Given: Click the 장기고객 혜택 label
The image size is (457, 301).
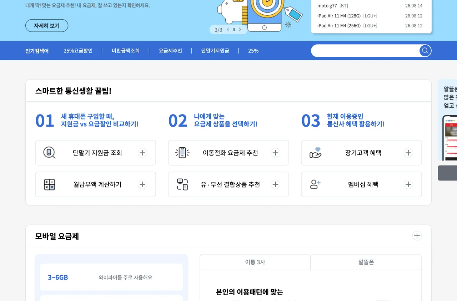Looking at the screenshot, I should point(363,153).
